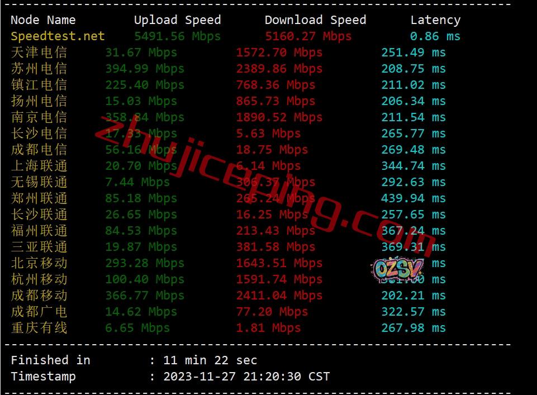Viewport: 537px width, 395px height.
Task: Select the 重庆有线 node row label
Action: click(x=39, y=327)
